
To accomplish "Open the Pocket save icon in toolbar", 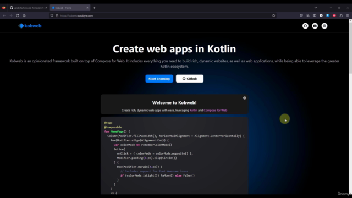I will (x=301, y=15).
